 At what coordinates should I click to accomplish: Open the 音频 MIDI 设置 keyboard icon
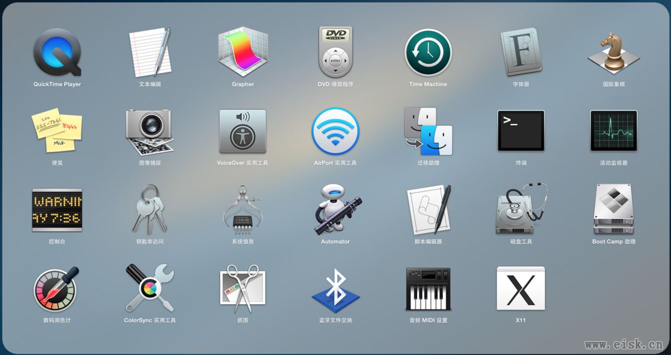428,289
